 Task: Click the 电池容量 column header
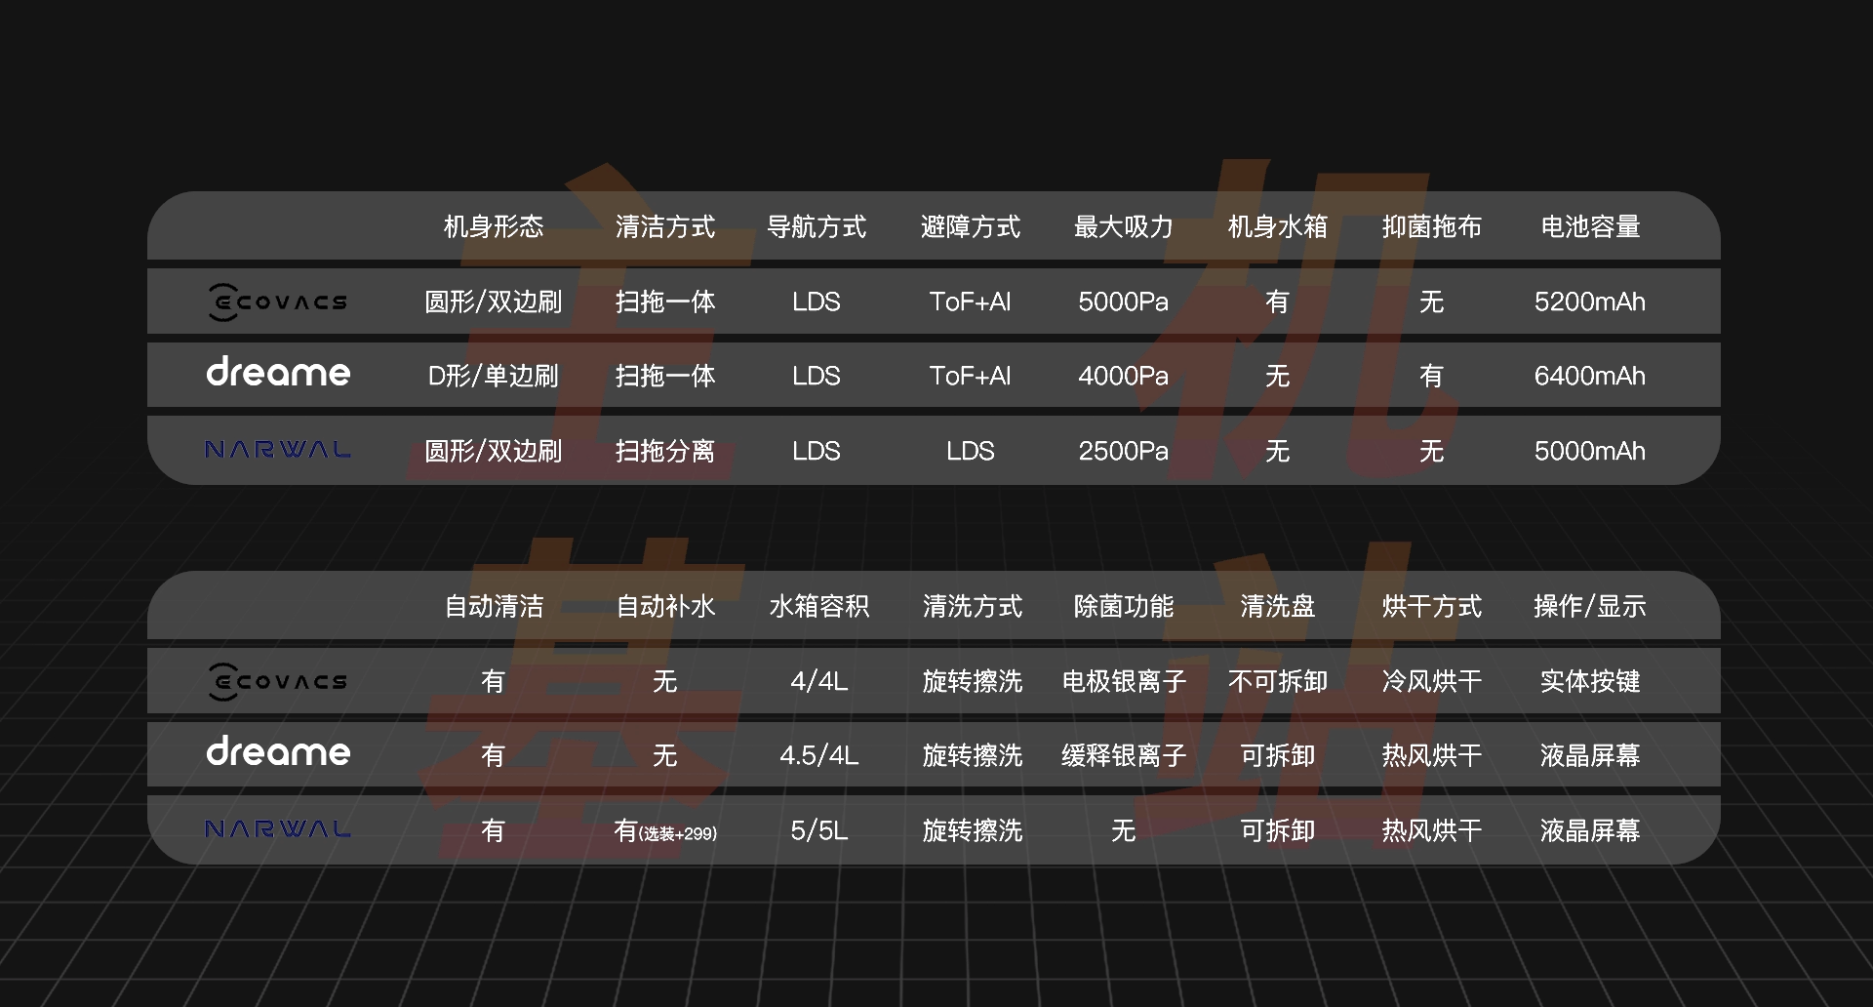point(1590,227)
